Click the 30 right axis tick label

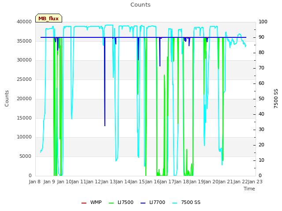pyautogui.click(x=261, y=130)
